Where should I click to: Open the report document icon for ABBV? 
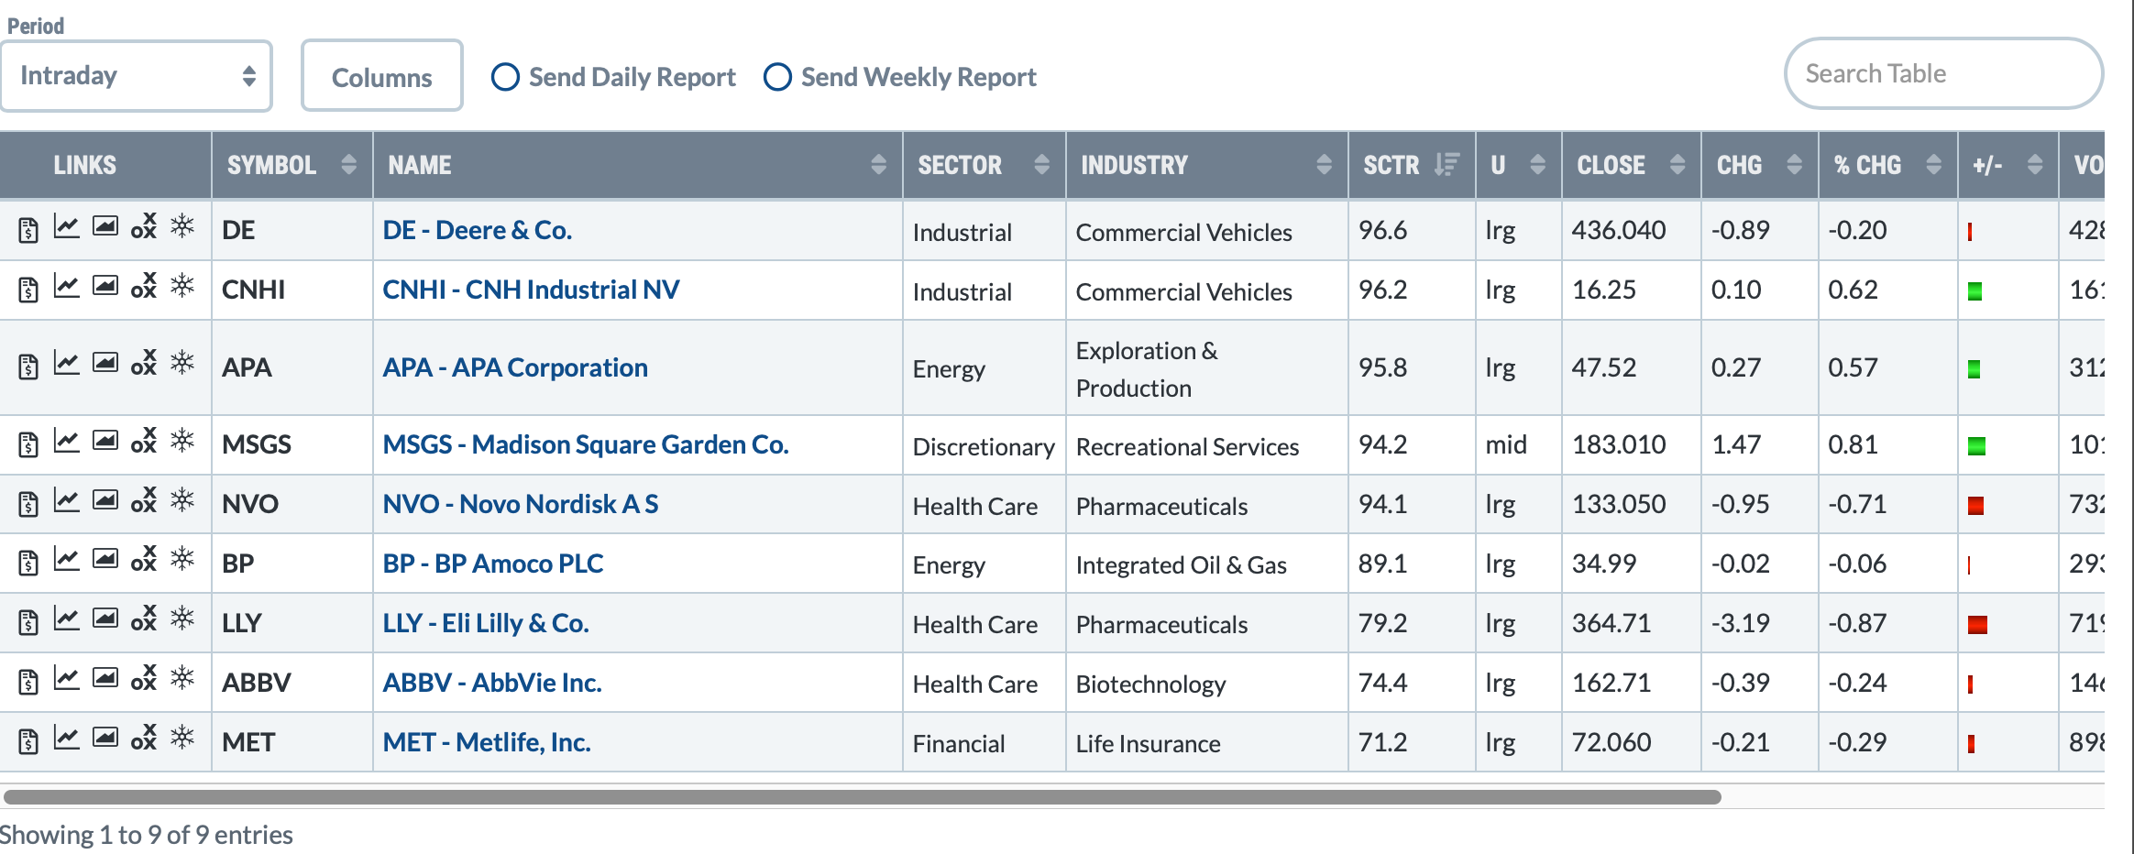[28, 682]
